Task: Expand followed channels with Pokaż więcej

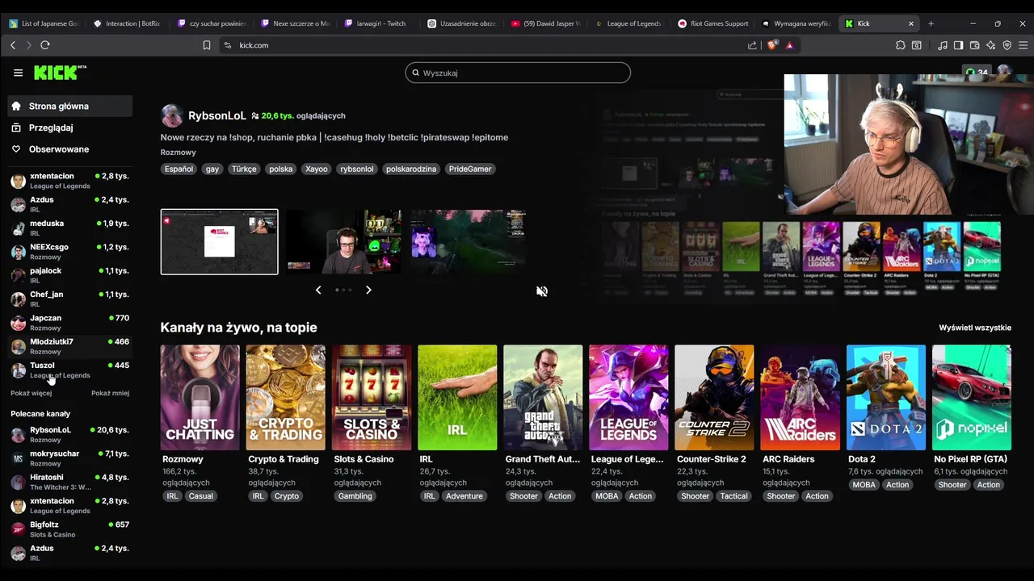Action: click(32, 393)
